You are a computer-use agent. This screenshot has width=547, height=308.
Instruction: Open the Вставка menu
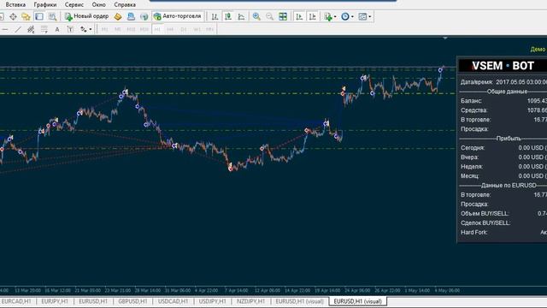(x=15, y=4)
